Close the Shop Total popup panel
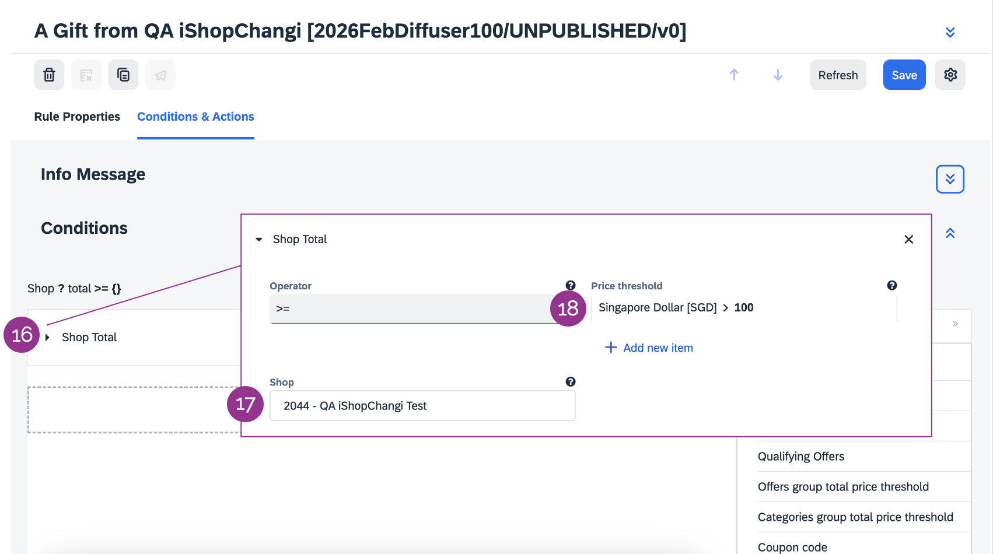 click(908, 240)
